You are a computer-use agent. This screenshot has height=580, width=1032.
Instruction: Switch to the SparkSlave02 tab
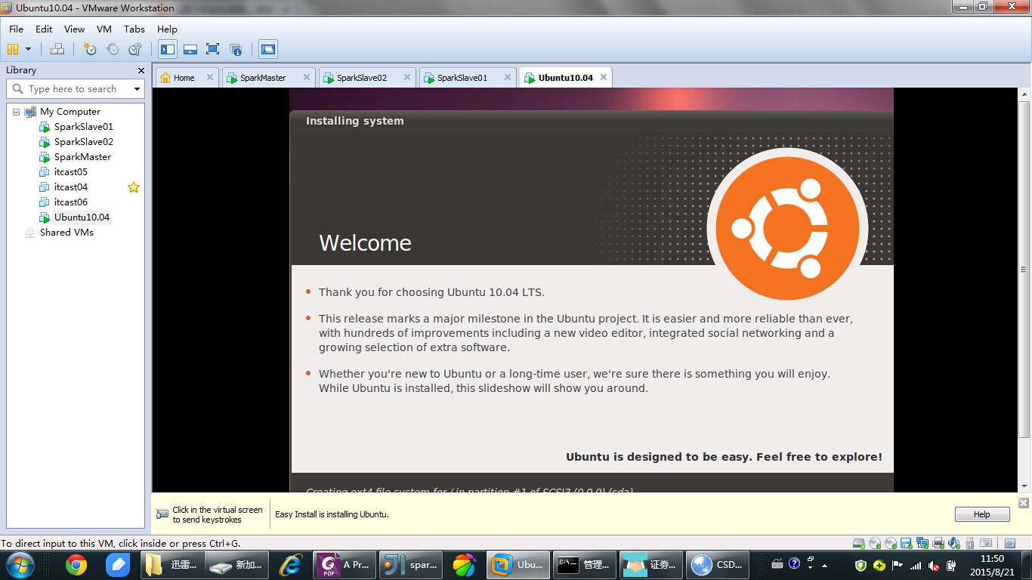pos(362,78)
